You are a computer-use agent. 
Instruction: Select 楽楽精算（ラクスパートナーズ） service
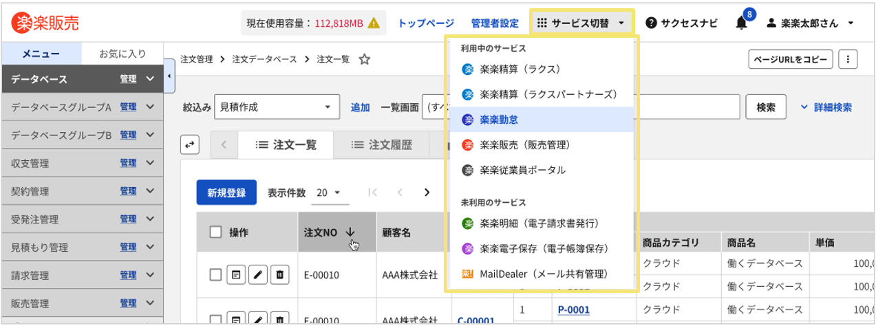pyautogui.click(x=541, y=94)
